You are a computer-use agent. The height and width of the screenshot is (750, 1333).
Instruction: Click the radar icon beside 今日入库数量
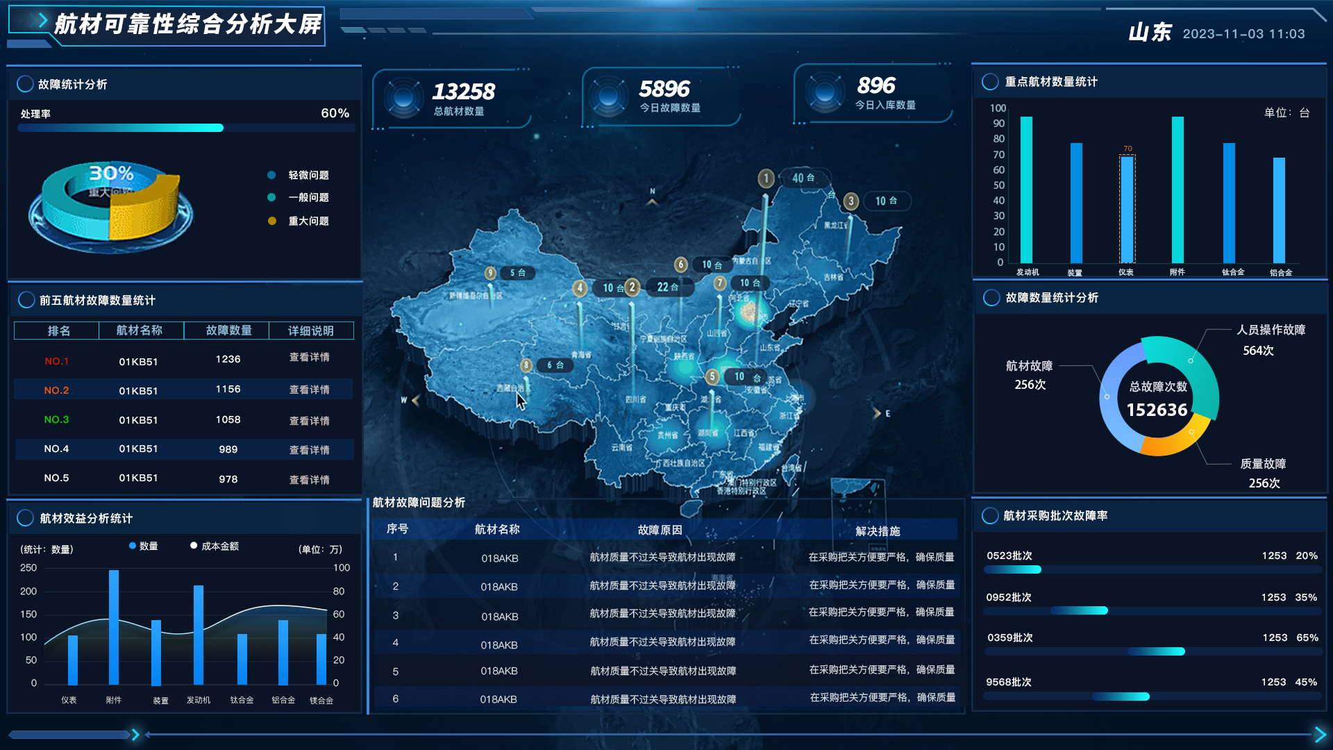click(x=825, y=92)
